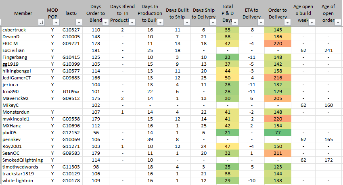Open Total P & D Days filter dropdown
Image resolution: width=343 pixels, height=185 pixels.
[x=236, y=23]
